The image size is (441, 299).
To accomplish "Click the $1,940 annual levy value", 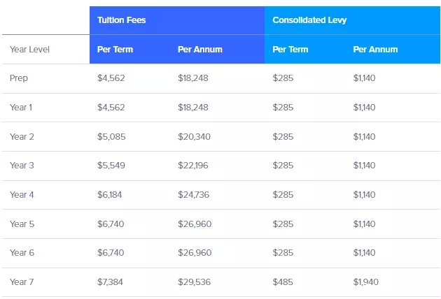I will coord(365,282).
